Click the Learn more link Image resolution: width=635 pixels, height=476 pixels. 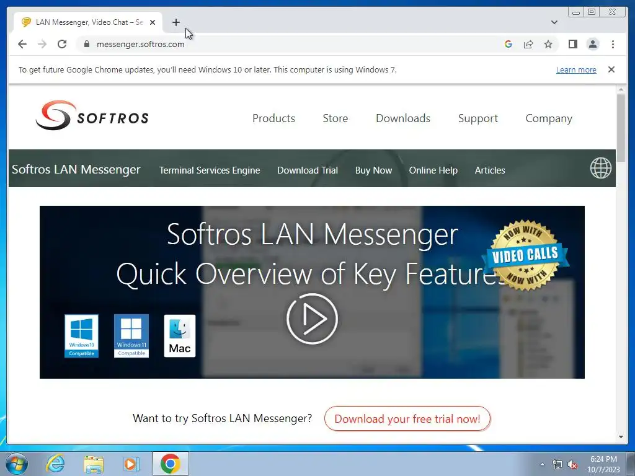tap(576, 69)
